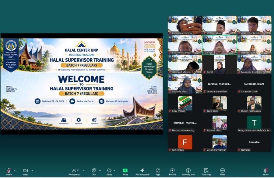Open the Chat panel

point(94,172)
